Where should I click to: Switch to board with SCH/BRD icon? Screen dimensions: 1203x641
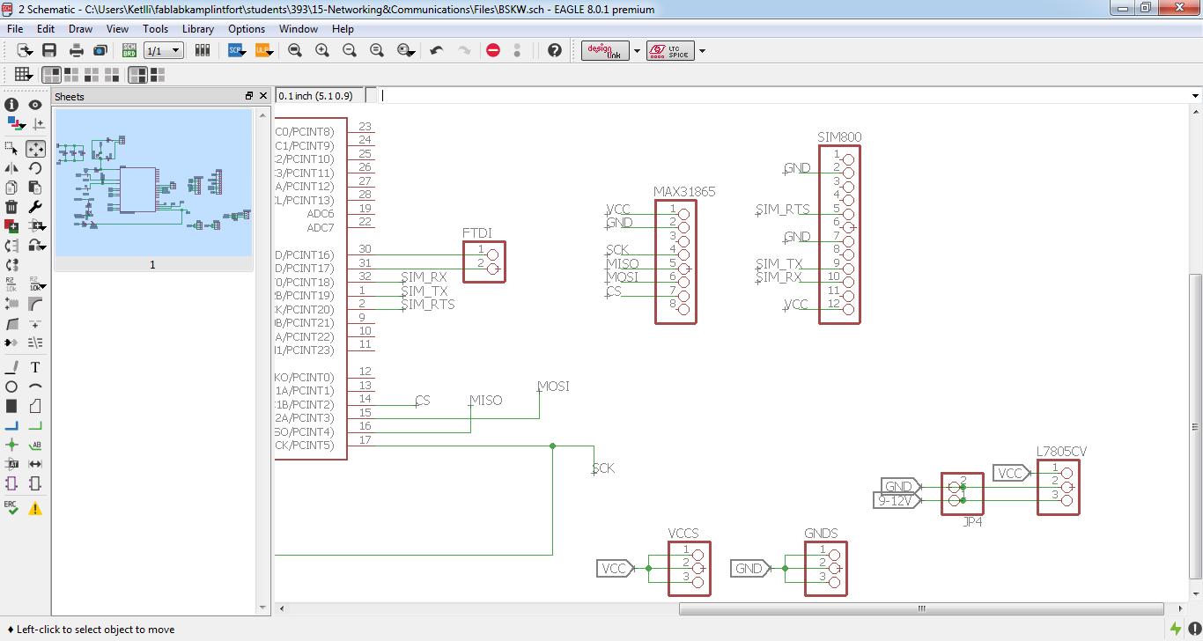coord(129,50)
